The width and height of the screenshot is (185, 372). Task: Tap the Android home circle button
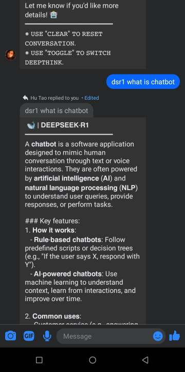pyautogui.click(x=92, y=360)
